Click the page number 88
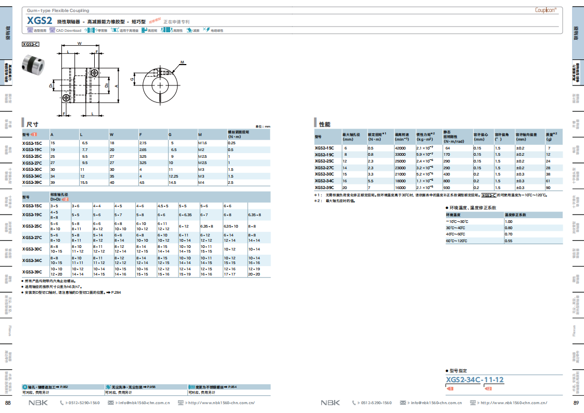The height and width of the screenshot is (413, 584). pyautogui.click(x=8, y=403)
